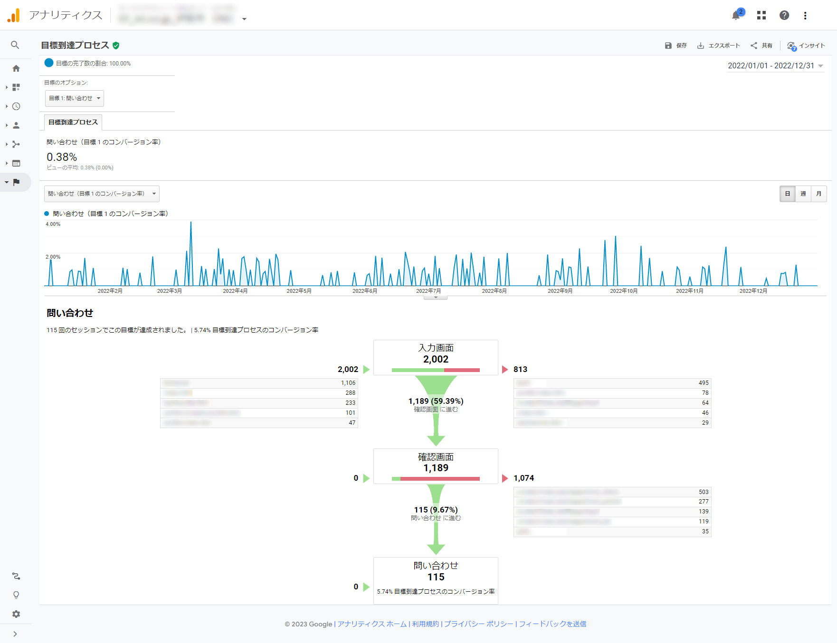Screen dimensions: 837x643
Task: Go to Home via house icon
Action: coord(16,68)
